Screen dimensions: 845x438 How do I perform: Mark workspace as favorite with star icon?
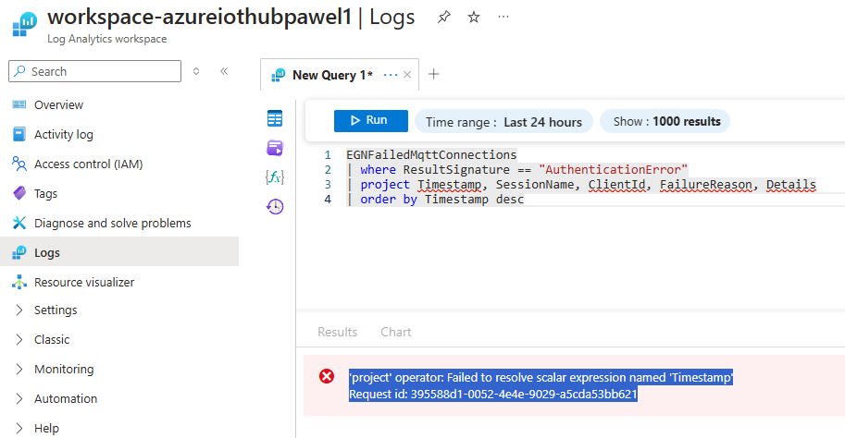474,18
